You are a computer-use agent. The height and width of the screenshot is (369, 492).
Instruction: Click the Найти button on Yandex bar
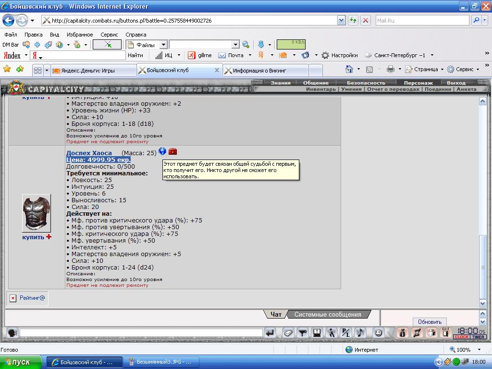pyautogui.click(x=135, y=55)
